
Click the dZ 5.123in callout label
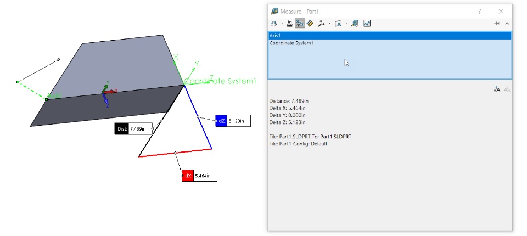coord(233,121)
